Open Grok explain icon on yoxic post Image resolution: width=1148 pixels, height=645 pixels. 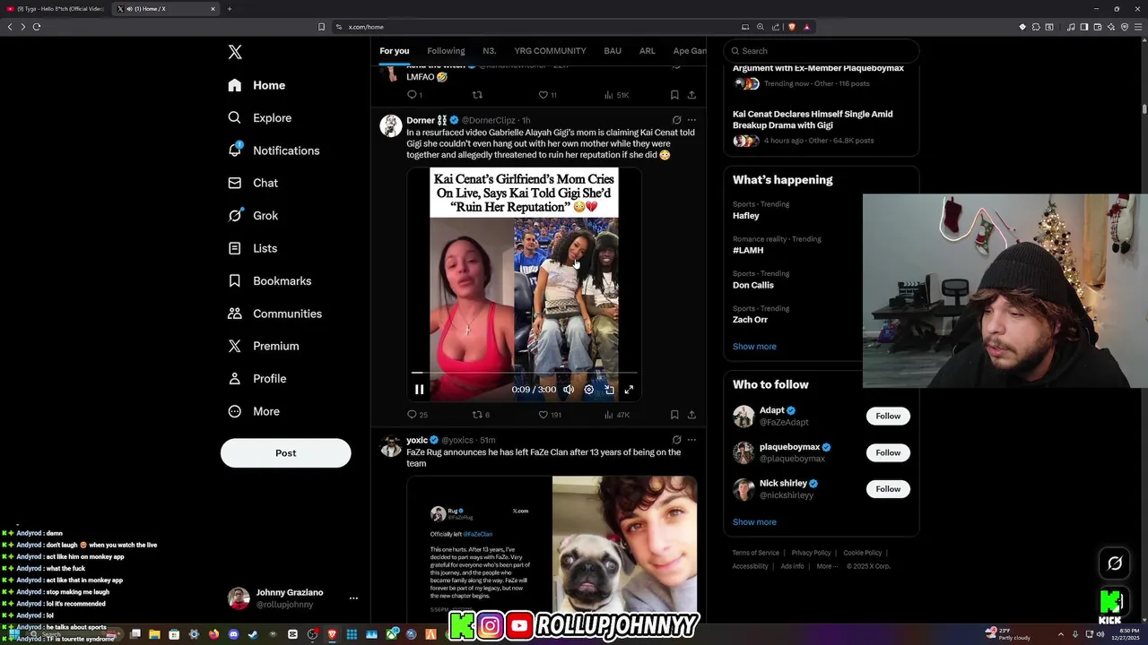676,440
